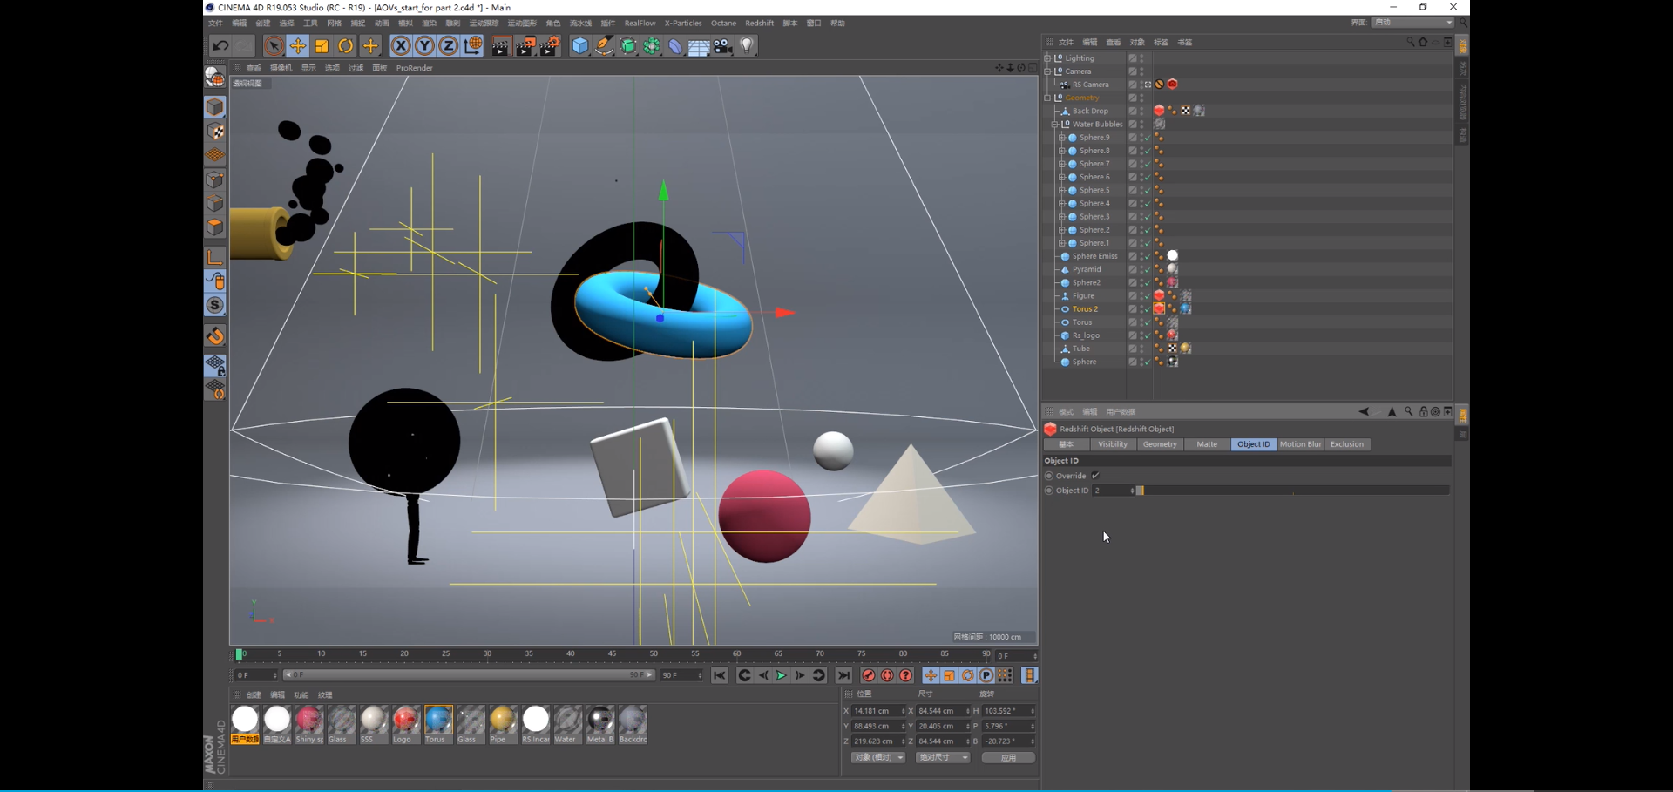
Task: Click the search magnifier in Object Manager
Action: point(1410,42)
